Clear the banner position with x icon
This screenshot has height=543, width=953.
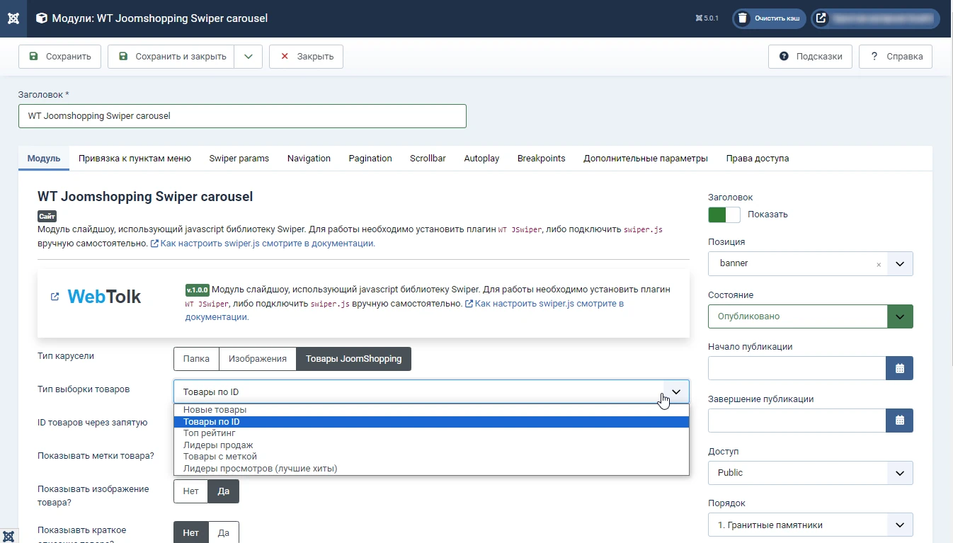click(x=879, y=264)
